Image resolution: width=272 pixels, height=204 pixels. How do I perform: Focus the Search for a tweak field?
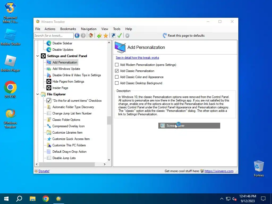click(x=54, y=36)
